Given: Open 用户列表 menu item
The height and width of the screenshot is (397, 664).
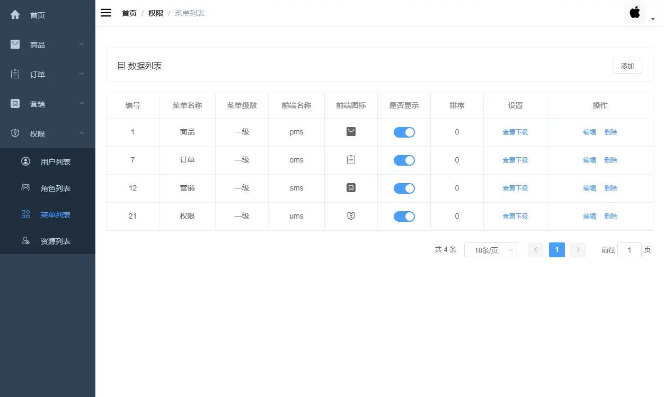Looking at the screenshot, I should [x=48, y=161].
